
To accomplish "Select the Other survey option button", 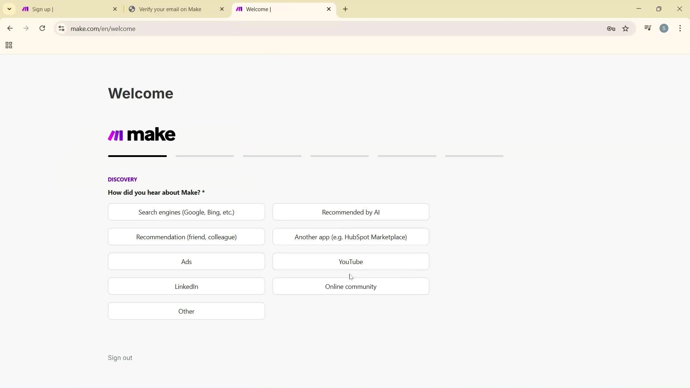I will [186, 311].
